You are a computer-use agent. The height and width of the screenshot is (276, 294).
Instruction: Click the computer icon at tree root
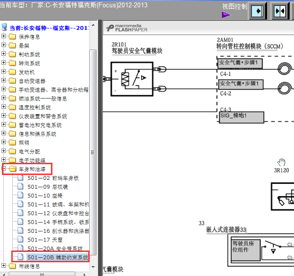[x=4, y=27]
